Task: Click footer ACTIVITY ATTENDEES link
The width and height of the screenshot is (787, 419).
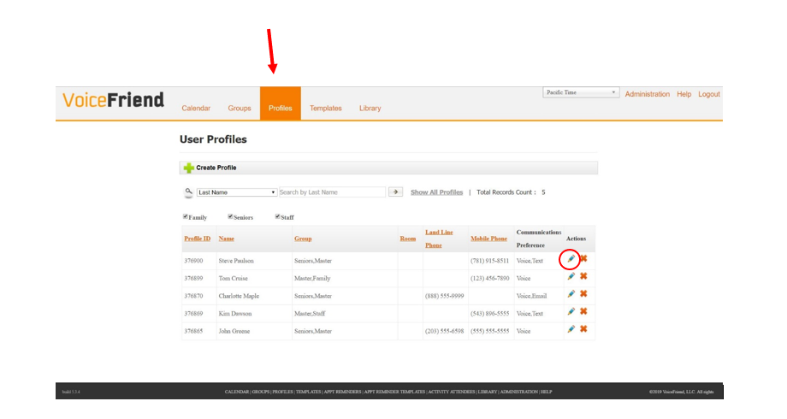Action: tap(452, 392)
